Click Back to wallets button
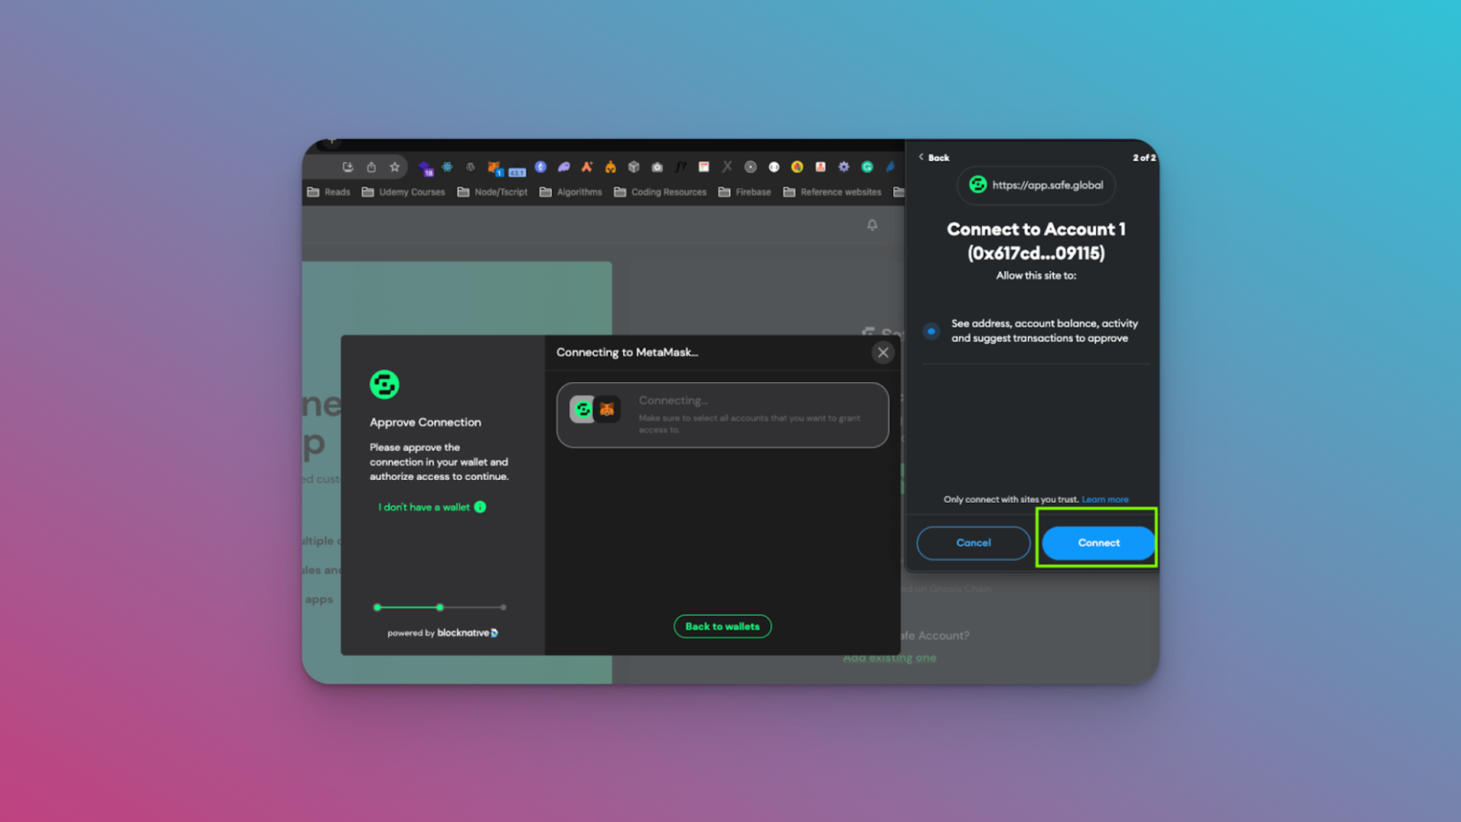Screen dimensions: 1461x822 pos(722,626)
